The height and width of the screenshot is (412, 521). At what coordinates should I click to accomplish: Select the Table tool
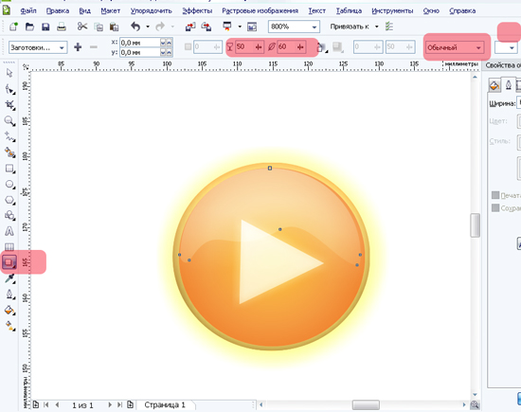pos(9,246)
